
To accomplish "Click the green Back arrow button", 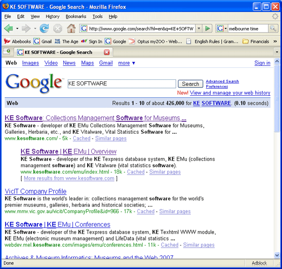I will 8,28.
